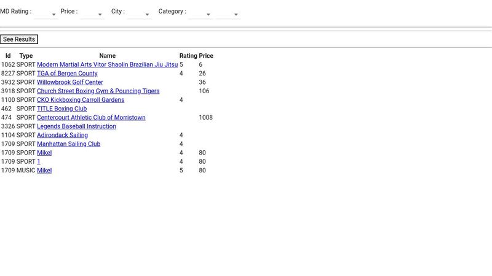
Task: Visit Legends Baseball Instruction link
Action: [76, 126]
